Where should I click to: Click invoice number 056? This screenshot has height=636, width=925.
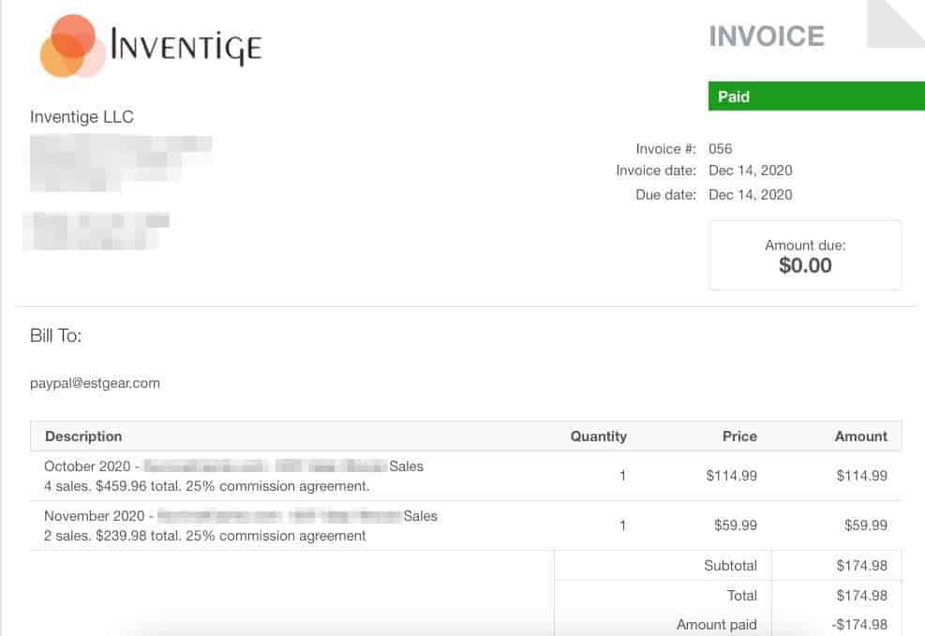tap(721, 149)
